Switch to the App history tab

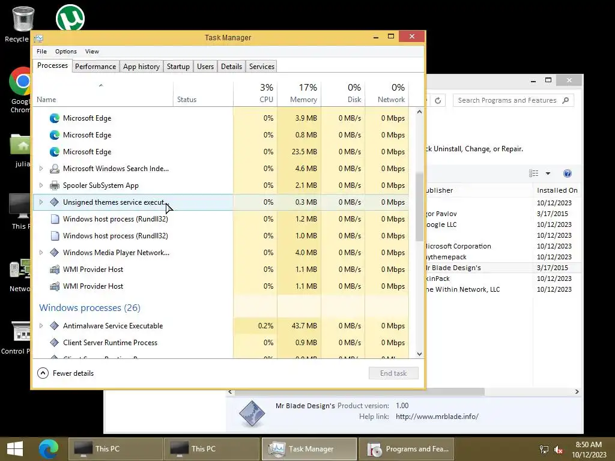[x=141, y=67]
